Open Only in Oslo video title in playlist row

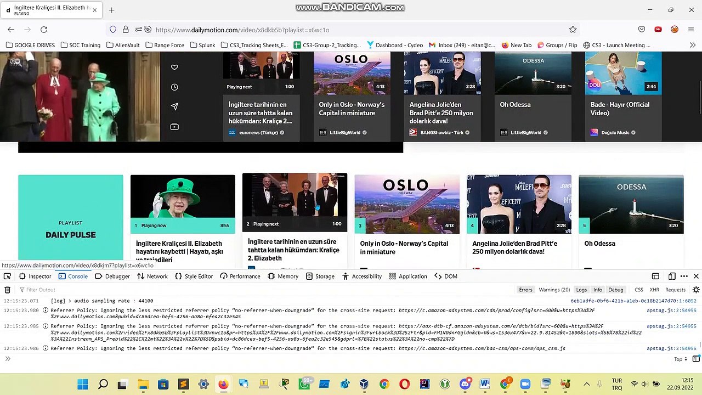404,247
